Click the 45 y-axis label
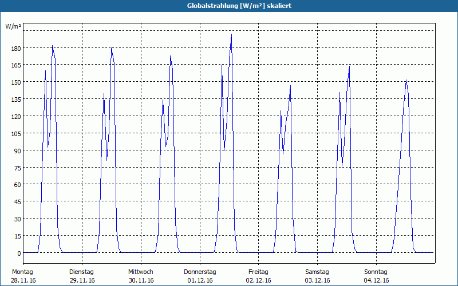Screen dimensions: 458x286 17,202
